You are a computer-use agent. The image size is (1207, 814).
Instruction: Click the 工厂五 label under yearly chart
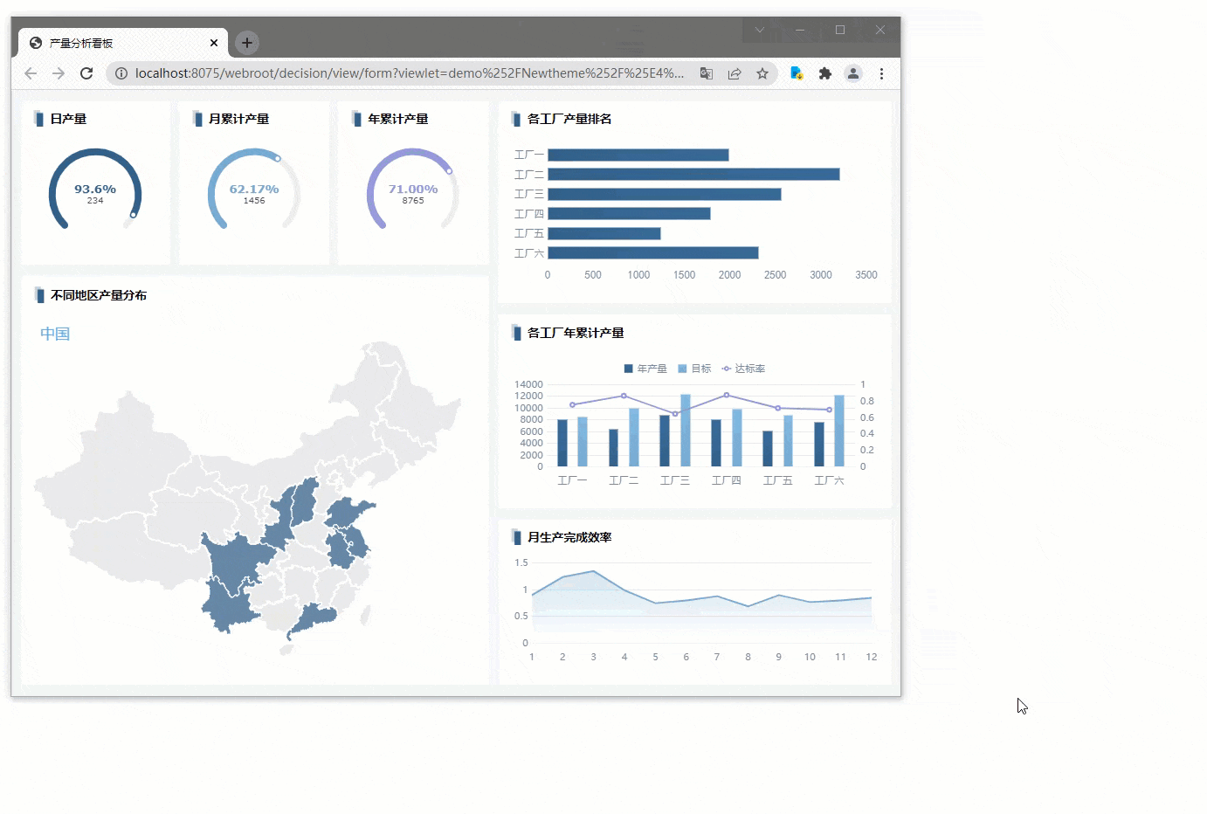(x=777, y=480)
